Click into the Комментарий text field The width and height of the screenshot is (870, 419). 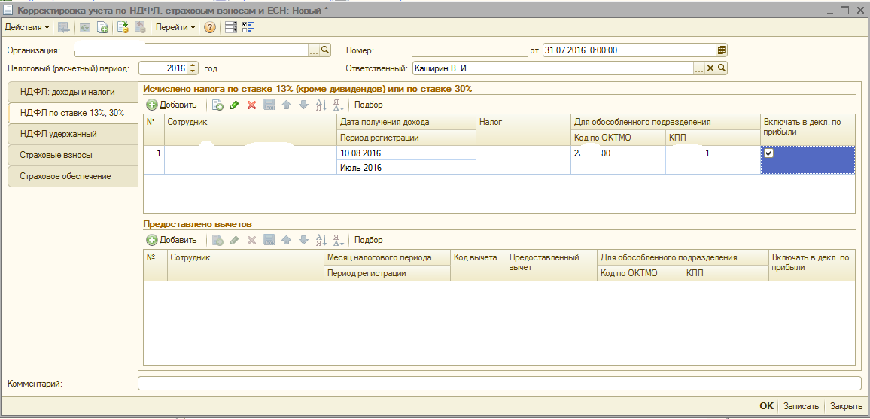[x=499, y=384]
